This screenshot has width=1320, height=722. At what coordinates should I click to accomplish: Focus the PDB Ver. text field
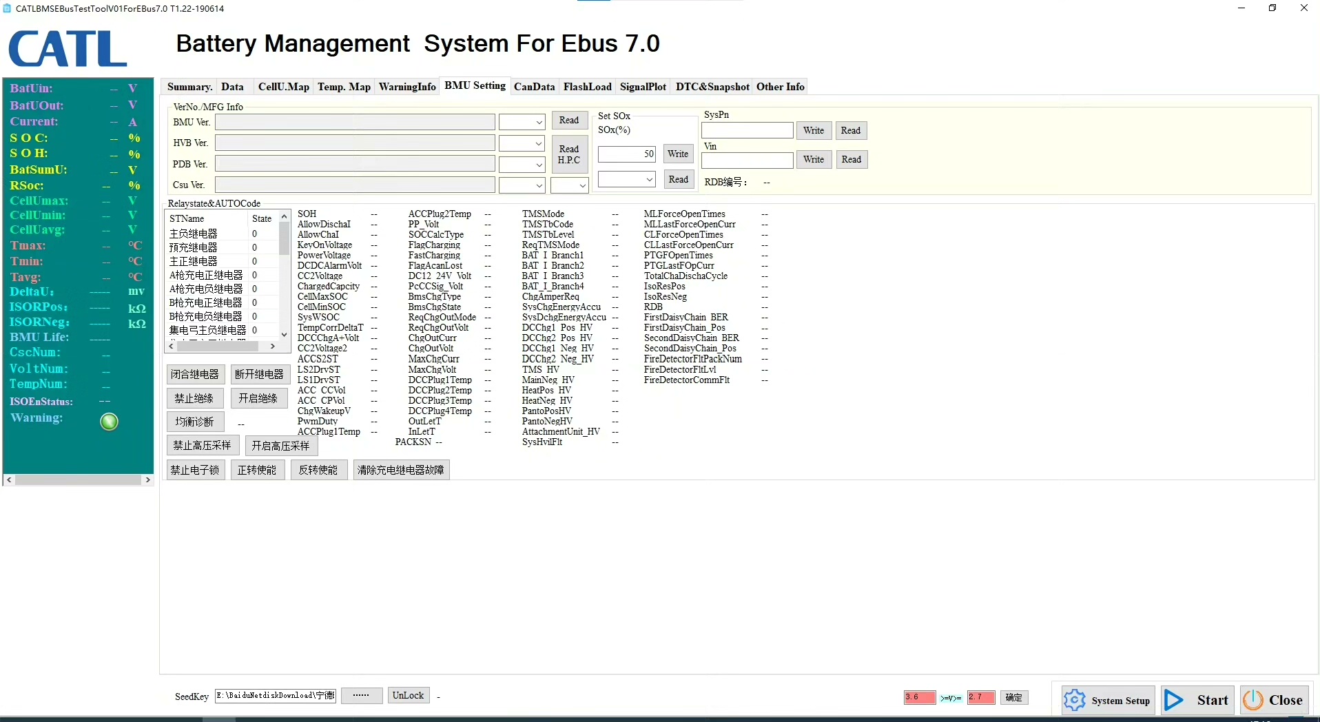click(x=355, y=165)
